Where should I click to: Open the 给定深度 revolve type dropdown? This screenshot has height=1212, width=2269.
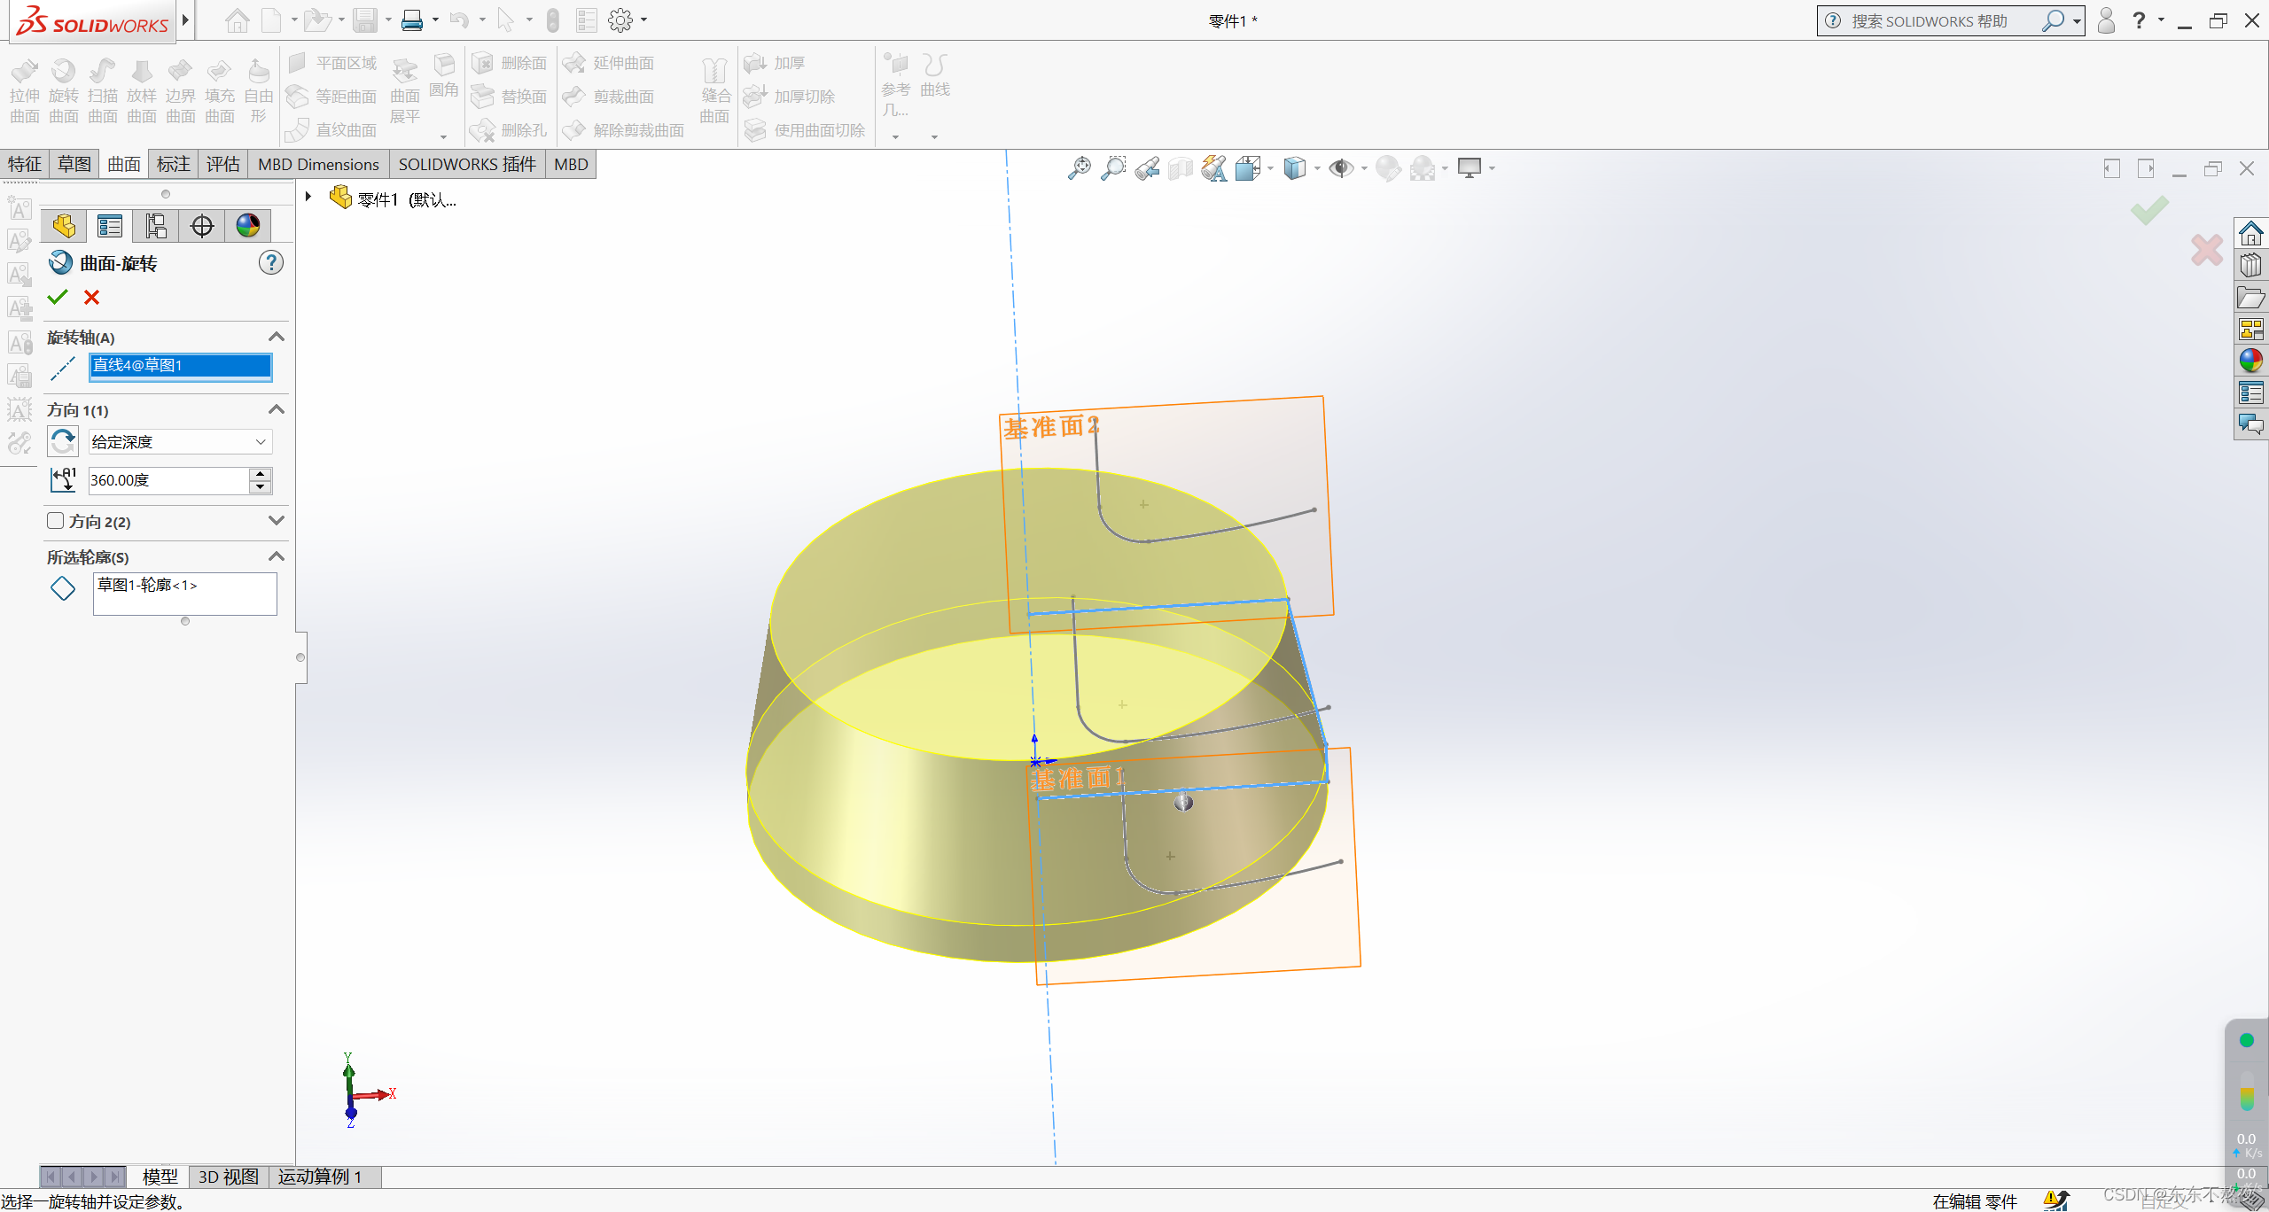tap(180, 441)
